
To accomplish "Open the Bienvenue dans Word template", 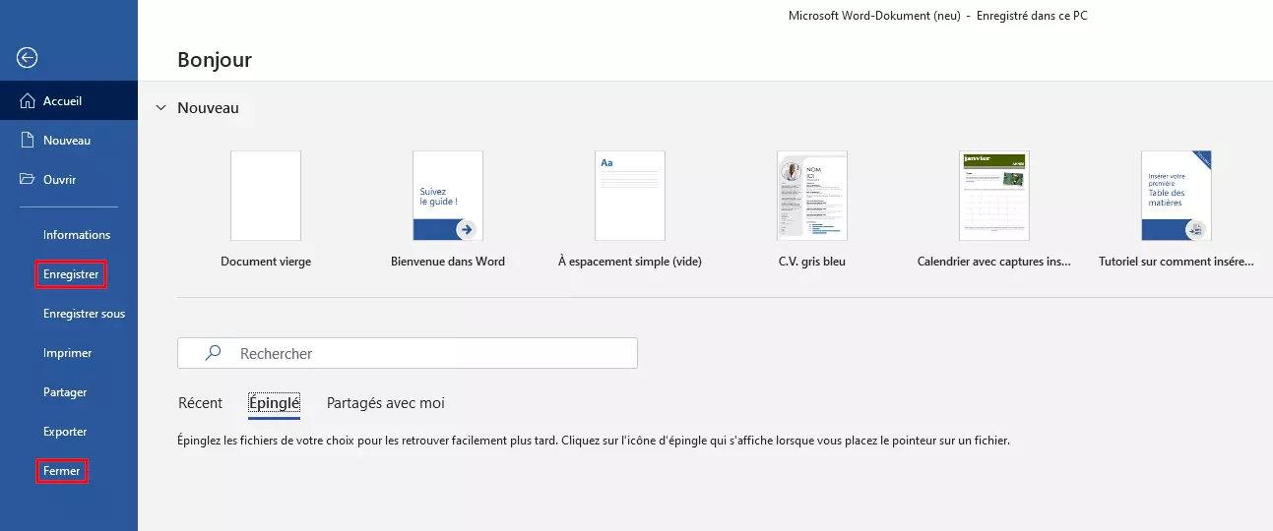I will tap(448, 196).
